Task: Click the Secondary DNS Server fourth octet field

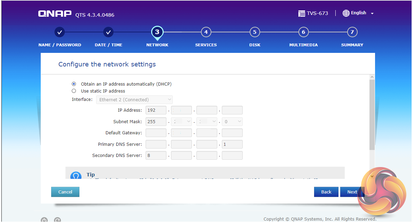Action: click(x=232, y=156)
